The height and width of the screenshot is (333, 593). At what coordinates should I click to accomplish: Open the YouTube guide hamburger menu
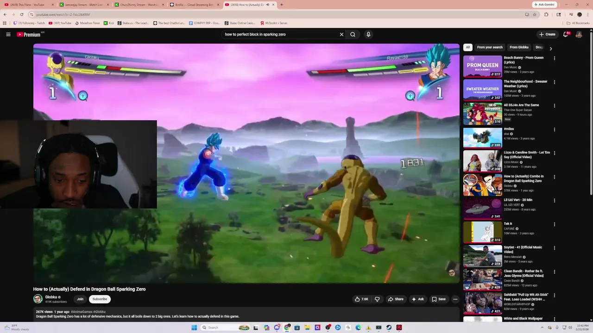[x=8, y=34]
